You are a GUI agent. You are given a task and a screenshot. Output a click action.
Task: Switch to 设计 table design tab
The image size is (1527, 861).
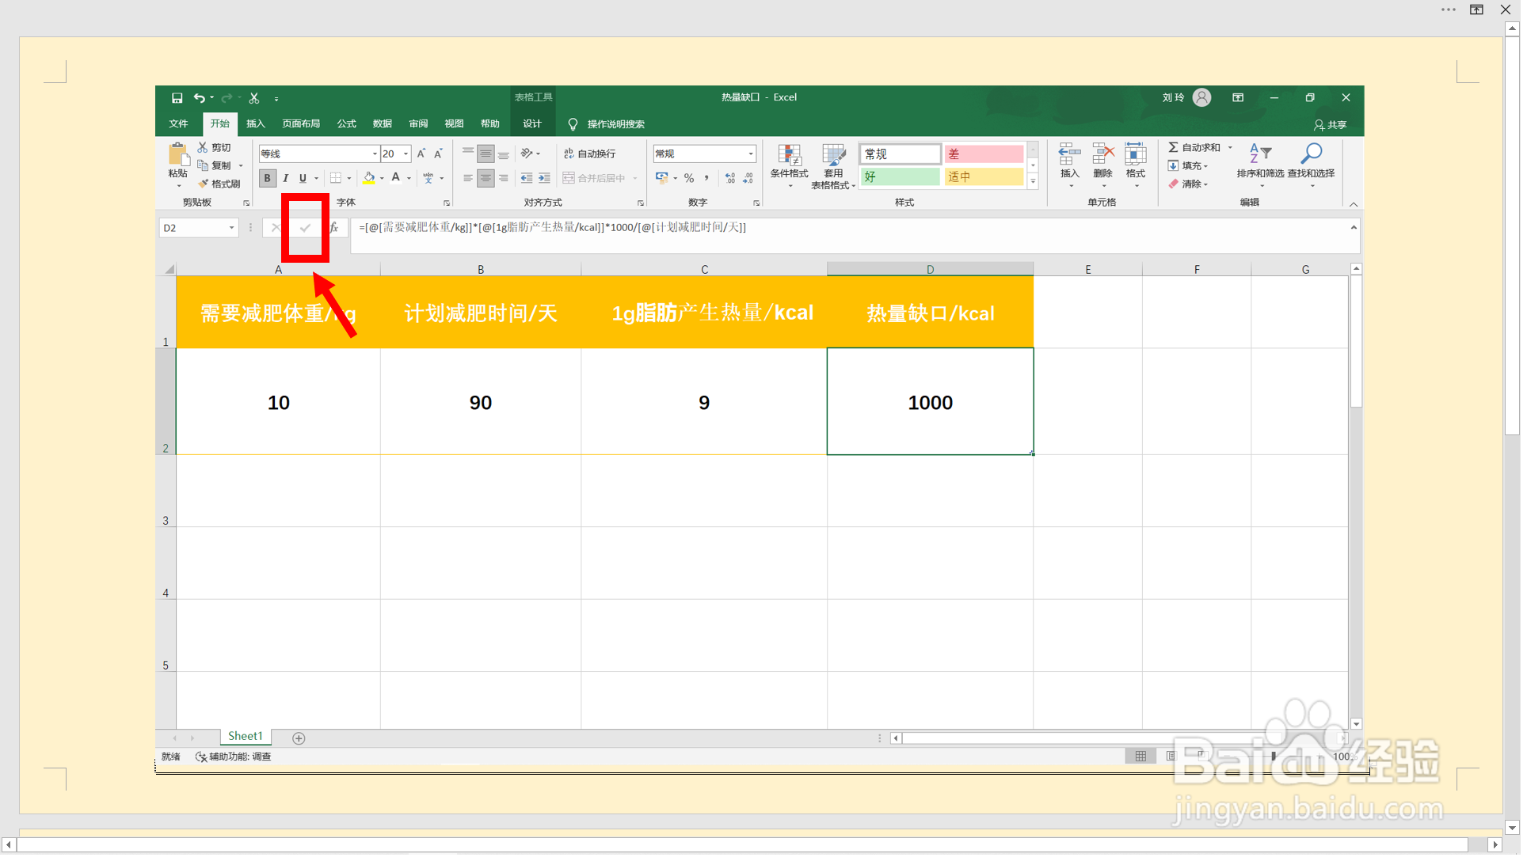click(532, 123)
